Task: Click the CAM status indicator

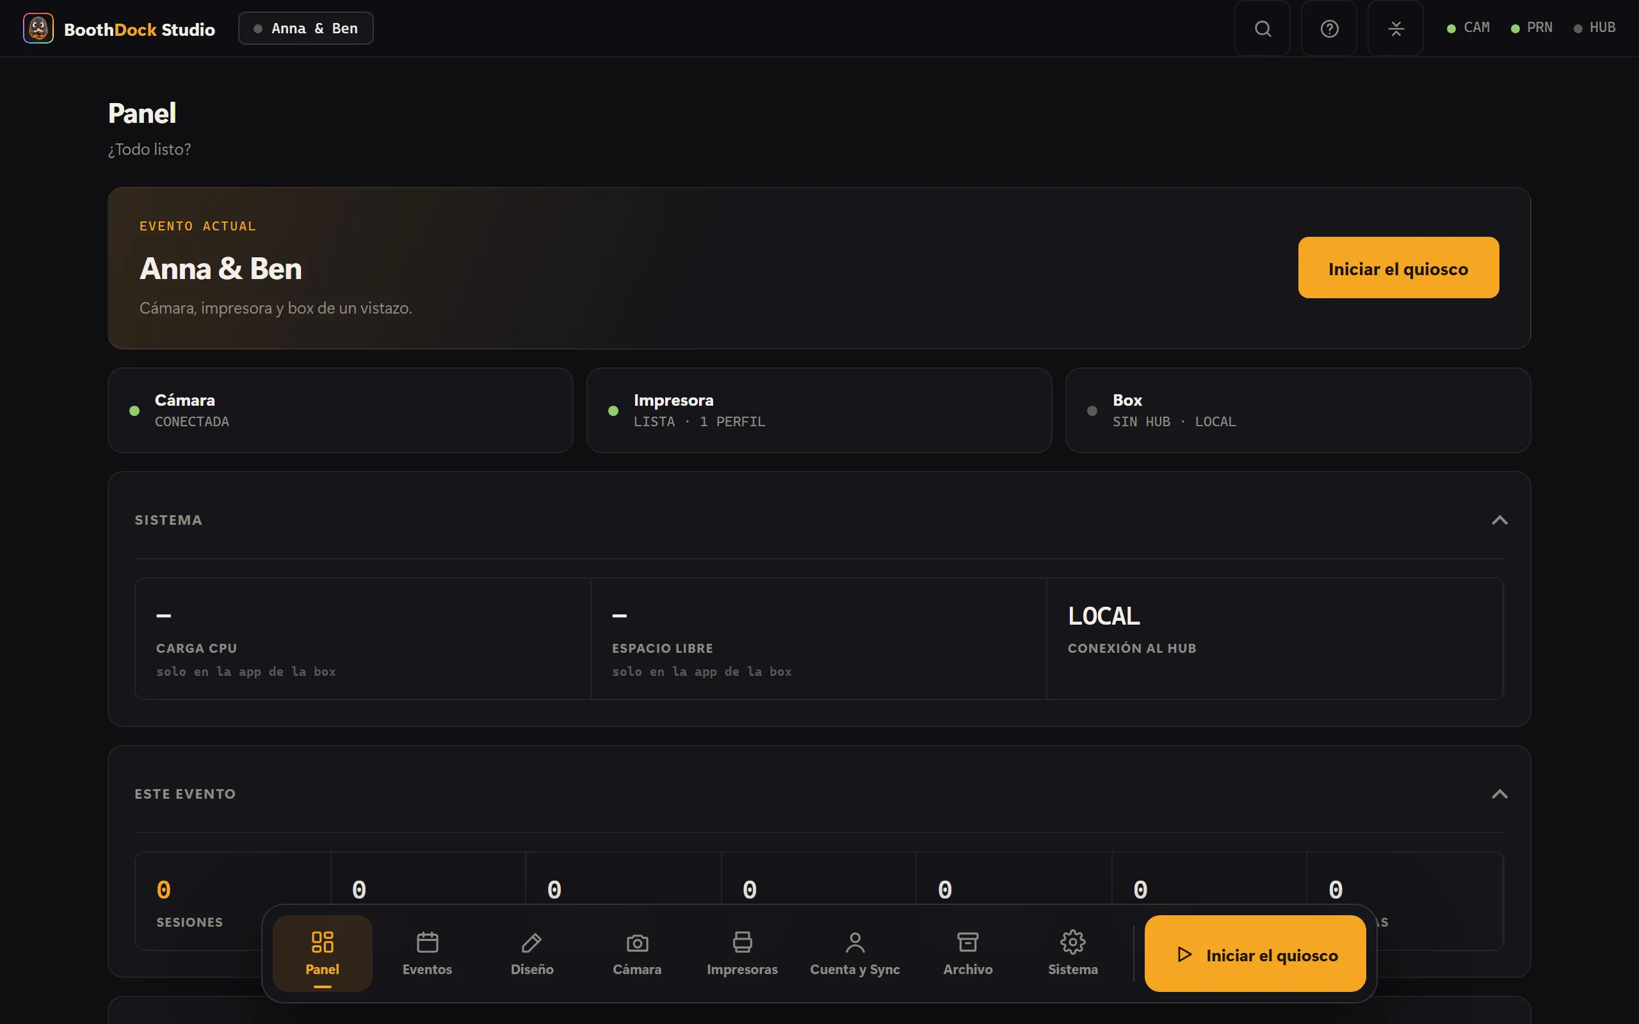Action: click(x=1467, y=28)
